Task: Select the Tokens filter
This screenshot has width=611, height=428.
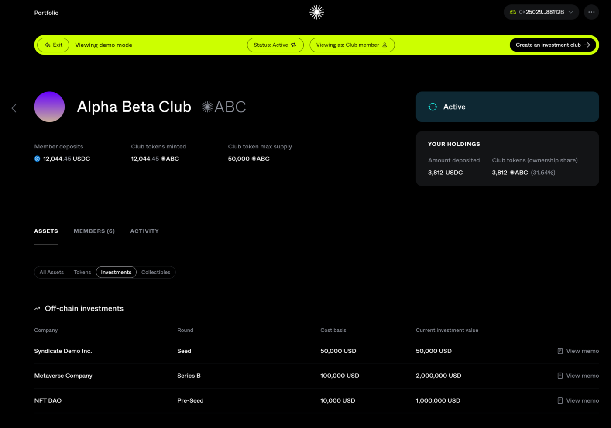Action: (82, 272)
